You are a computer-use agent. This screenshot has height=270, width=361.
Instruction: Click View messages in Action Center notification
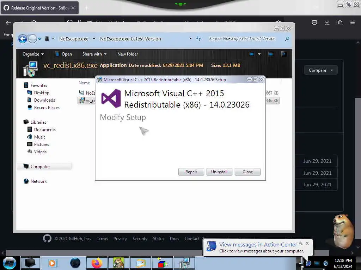tap(258, 245)
